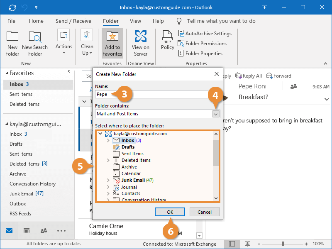Image resolution: width=332 pixels, height=249 pixels.
Task: Open Drafts in the folder pane
Action: pyautogui.click(x=16, y=144)
